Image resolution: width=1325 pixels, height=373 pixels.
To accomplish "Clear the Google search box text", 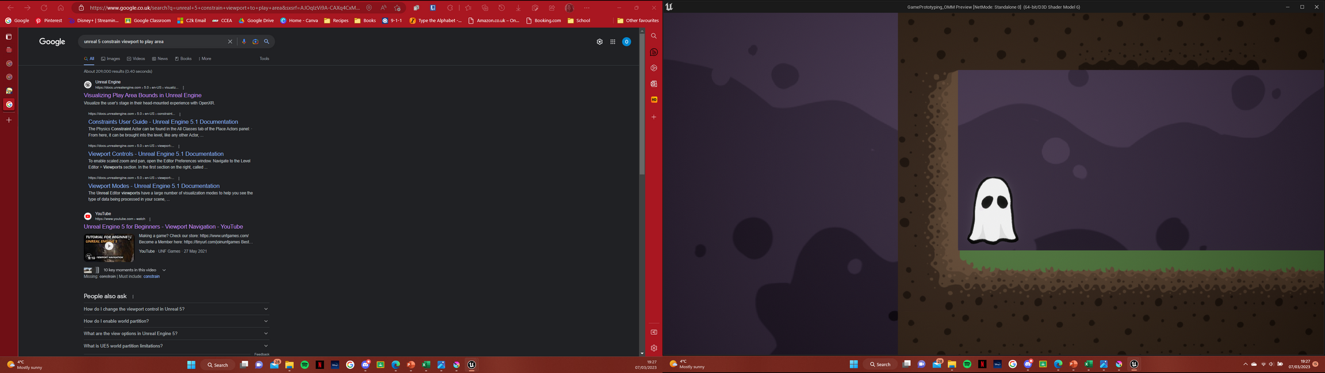I will coord(230,41).
